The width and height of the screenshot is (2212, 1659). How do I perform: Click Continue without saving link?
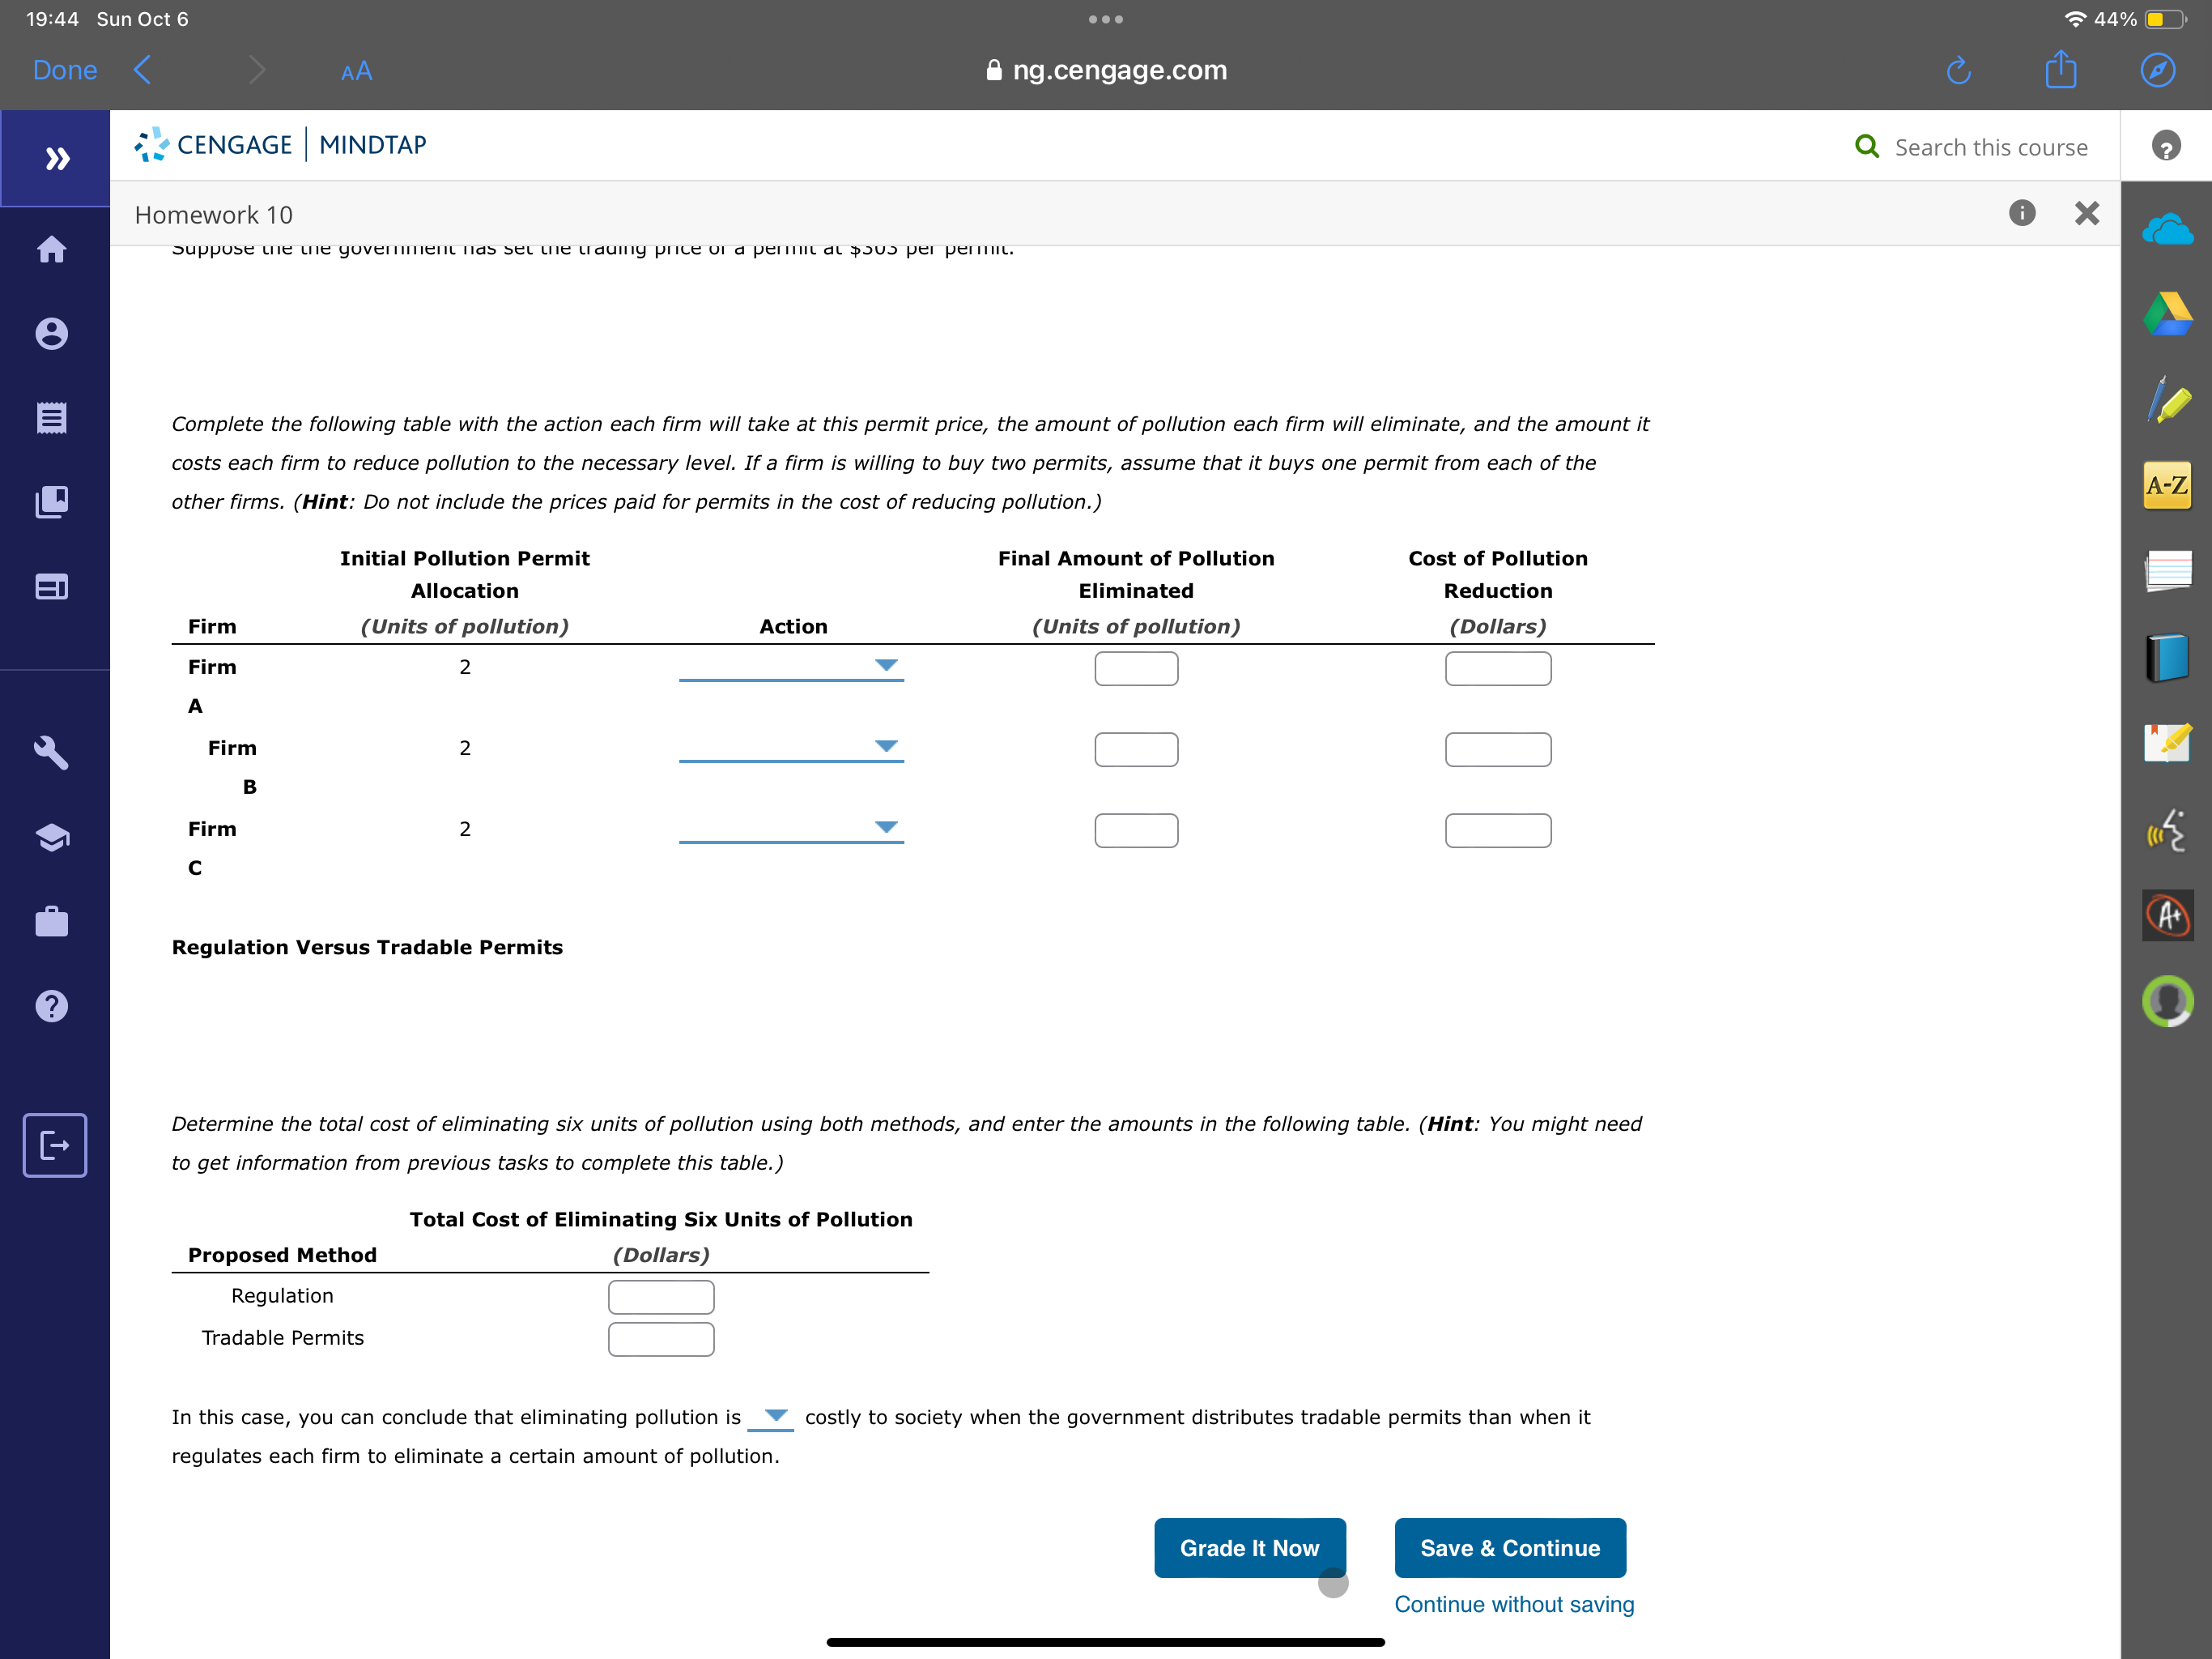(1513, 1604)
